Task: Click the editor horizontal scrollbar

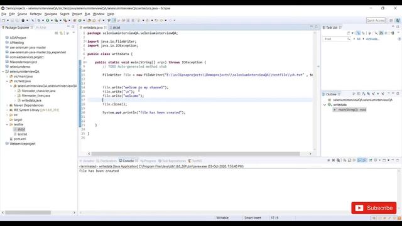Action: point(195,154)
